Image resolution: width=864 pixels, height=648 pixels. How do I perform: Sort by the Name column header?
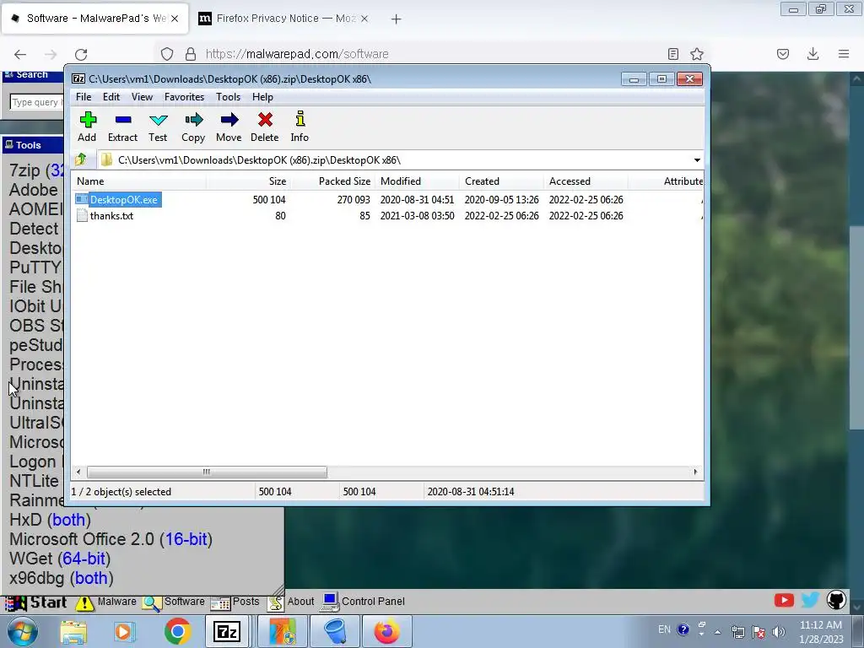pyautogui.click(x=138, y=181)
